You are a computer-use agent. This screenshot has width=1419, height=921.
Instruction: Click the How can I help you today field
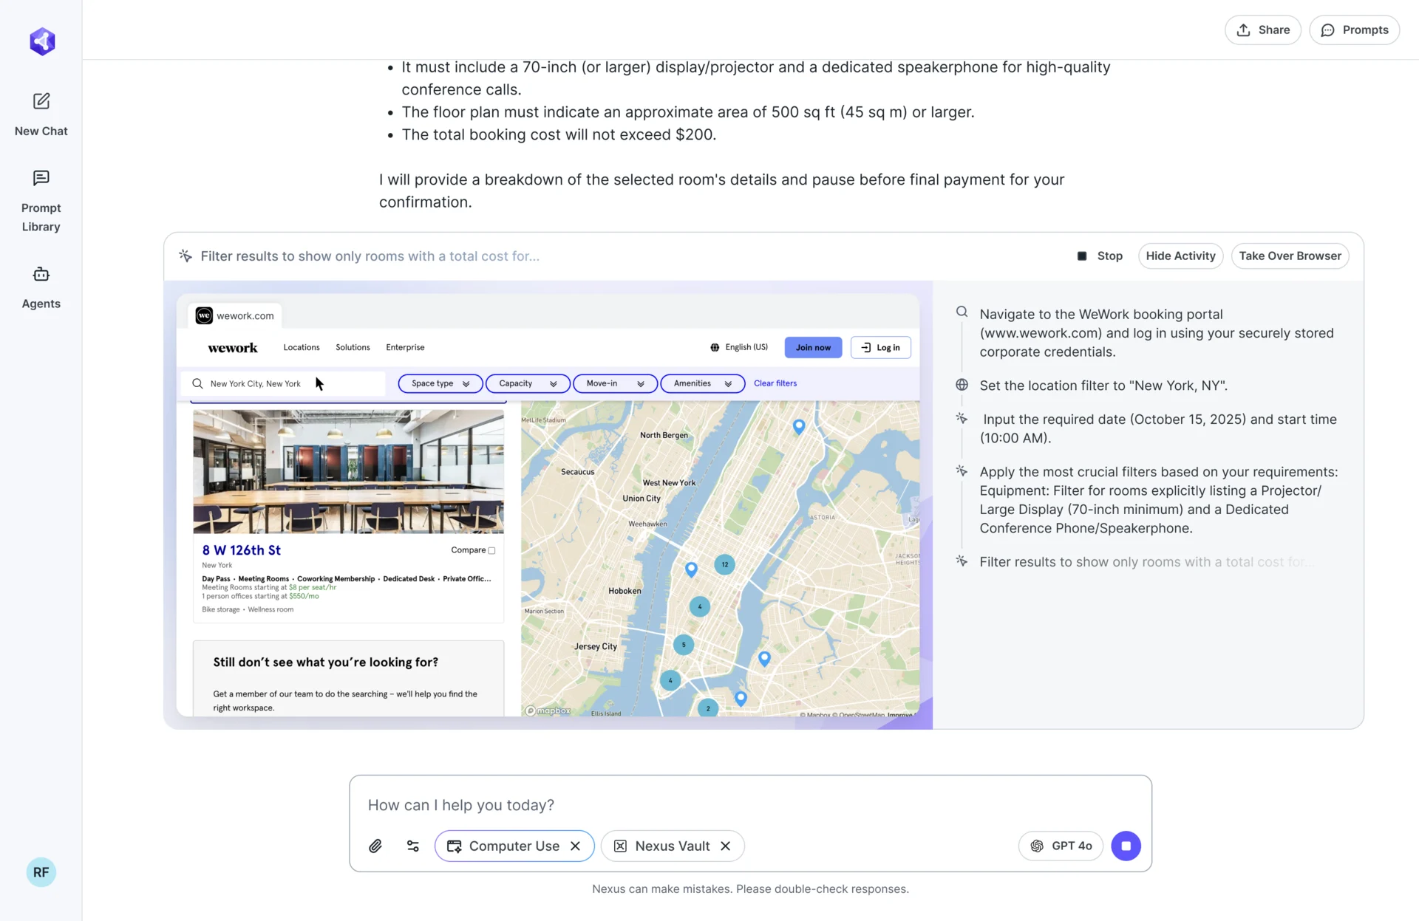tap(750, 805)
